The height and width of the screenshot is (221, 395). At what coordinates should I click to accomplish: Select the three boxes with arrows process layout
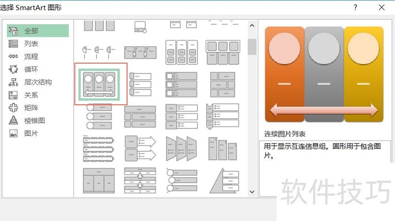[140, 52]
